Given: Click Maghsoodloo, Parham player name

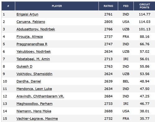Looking at the screenshot, I should tap(34, 104).
